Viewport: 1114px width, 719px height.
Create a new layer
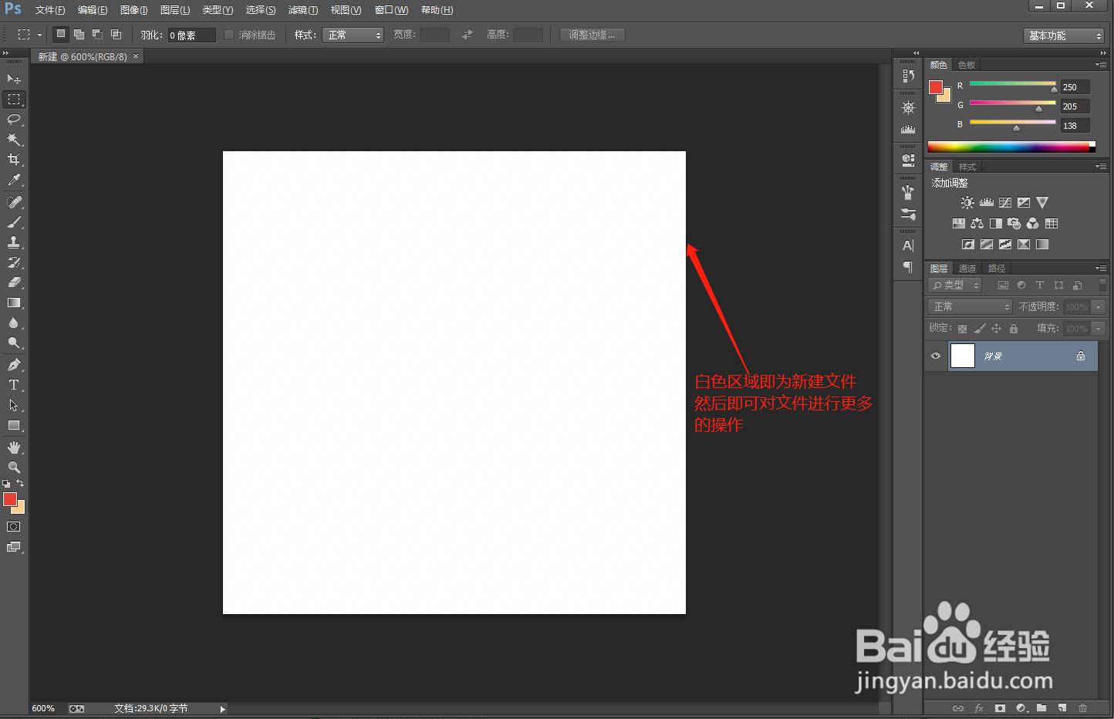pyautogui.click(x=1062, y=708)
